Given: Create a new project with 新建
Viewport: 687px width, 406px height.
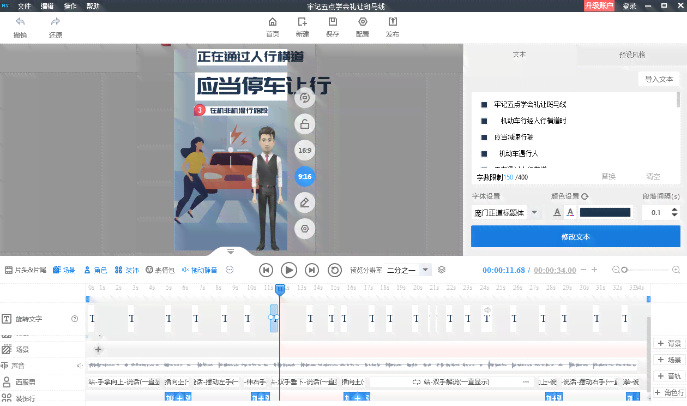Looking at the screenshot, I should coord(302,22).
